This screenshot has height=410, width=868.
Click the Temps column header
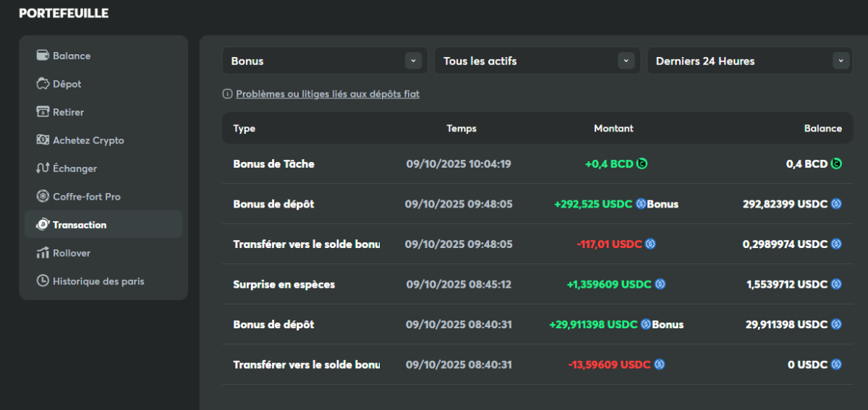(x=461, y=129)
